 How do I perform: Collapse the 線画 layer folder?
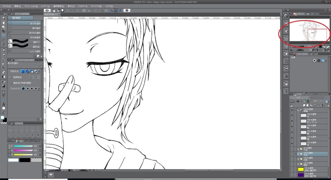tap(298, 110)
